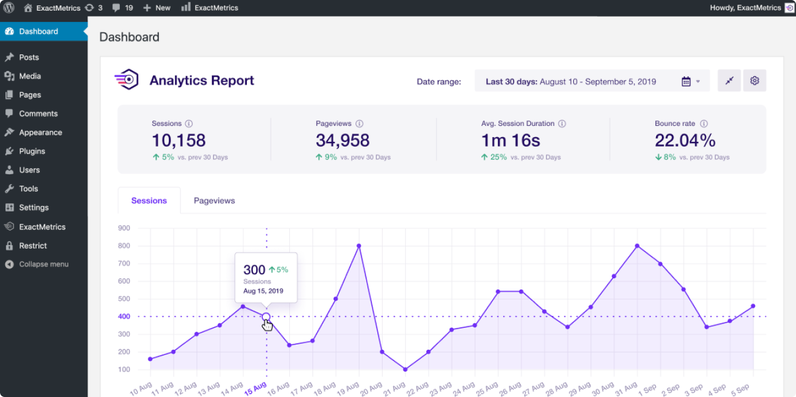Switch to the Pageviews tab
Image resolution: width=796 pixels, height=397 pixels.
pyautogui.click(x=214, y=201)
